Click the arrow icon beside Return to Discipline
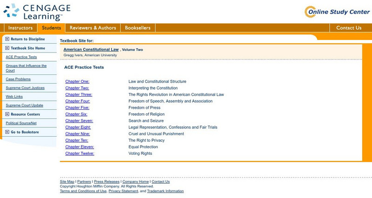 [7, 39]
